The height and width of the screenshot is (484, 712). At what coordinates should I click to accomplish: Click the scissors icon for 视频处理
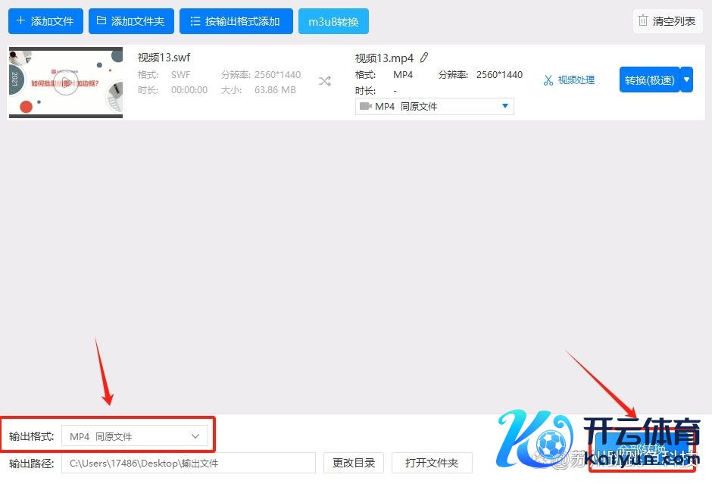click(548, 80)
